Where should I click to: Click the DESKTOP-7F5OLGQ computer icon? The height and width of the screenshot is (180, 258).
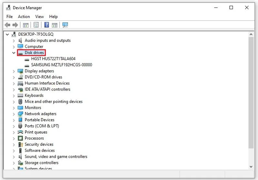pos(14,35)
